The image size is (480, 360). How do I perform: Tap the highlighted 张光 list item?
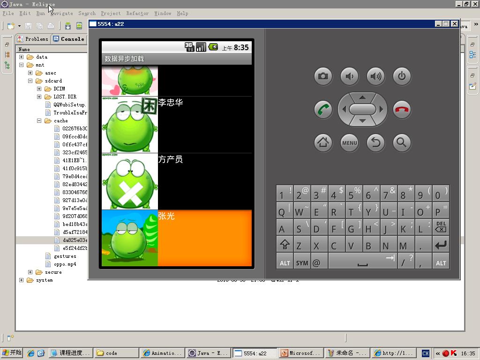(x=177, y=238)
